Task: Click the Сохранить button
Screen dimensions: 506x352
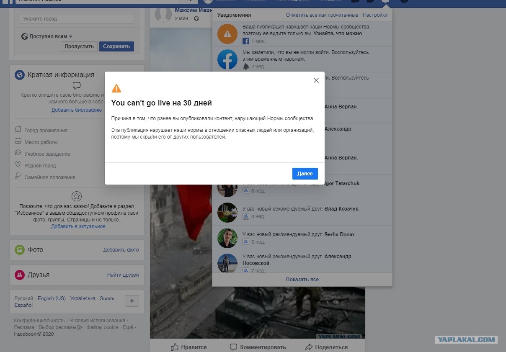Action: pos(116,46)
